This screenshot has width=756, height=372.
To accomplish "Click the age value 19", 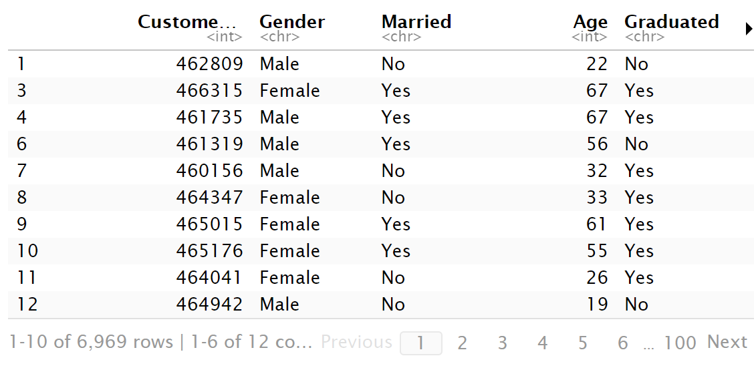I will tap(597, 305).
